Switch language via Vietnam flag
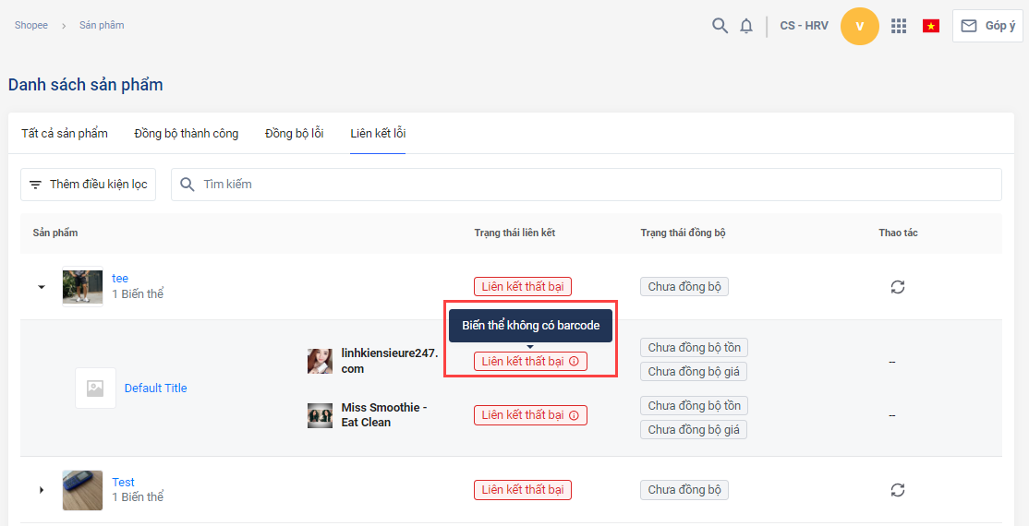1029x526 pixels. 930,26
